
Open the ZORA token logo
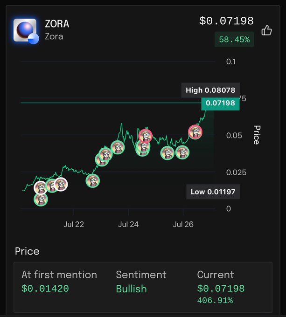[x=26, y=31]
